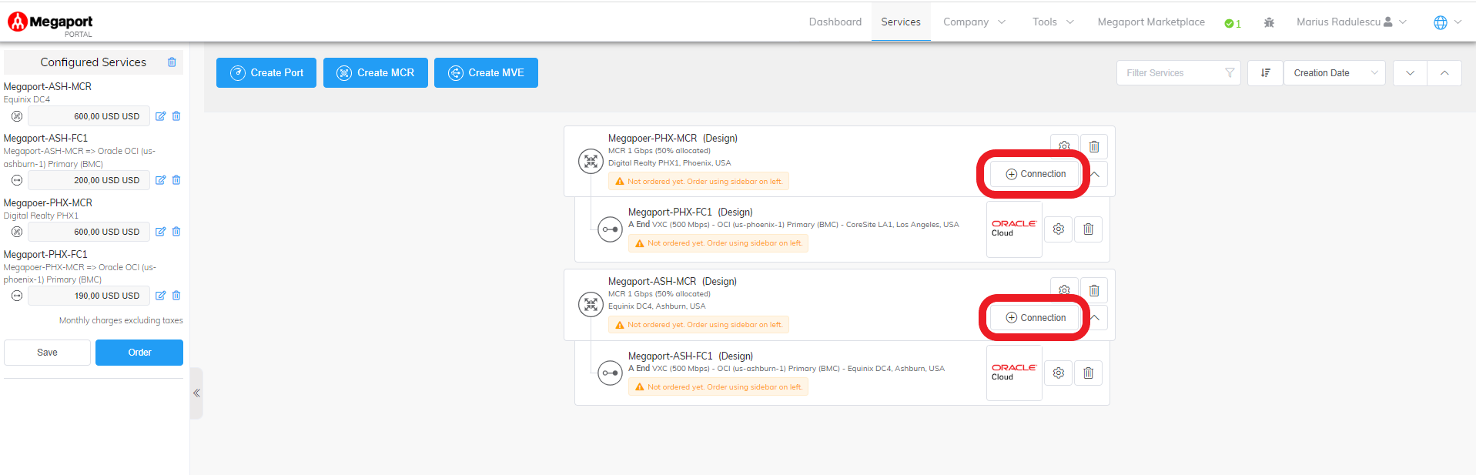
Task: Collapse the left sidebar panel
Action: coord(196,393)
